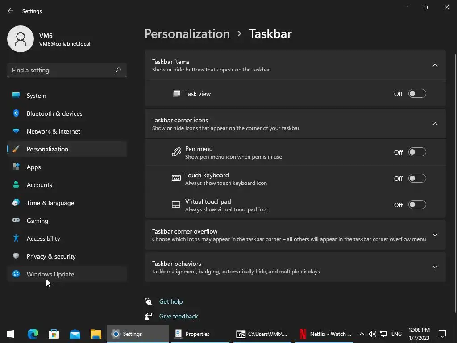Show hidden tray icons chevron
This screenshot has height=343, width=457.
click(361, 334)
